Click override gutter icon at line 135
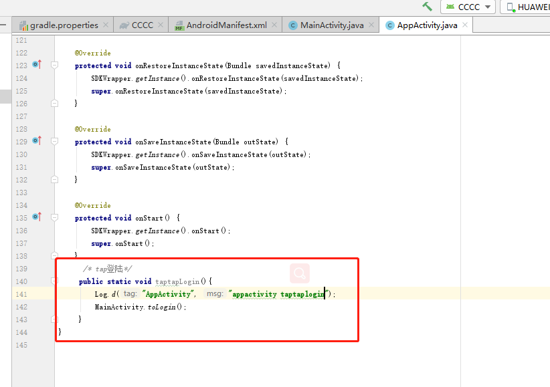550x387 pixels. pyautogui.click(x=37, y=217)
